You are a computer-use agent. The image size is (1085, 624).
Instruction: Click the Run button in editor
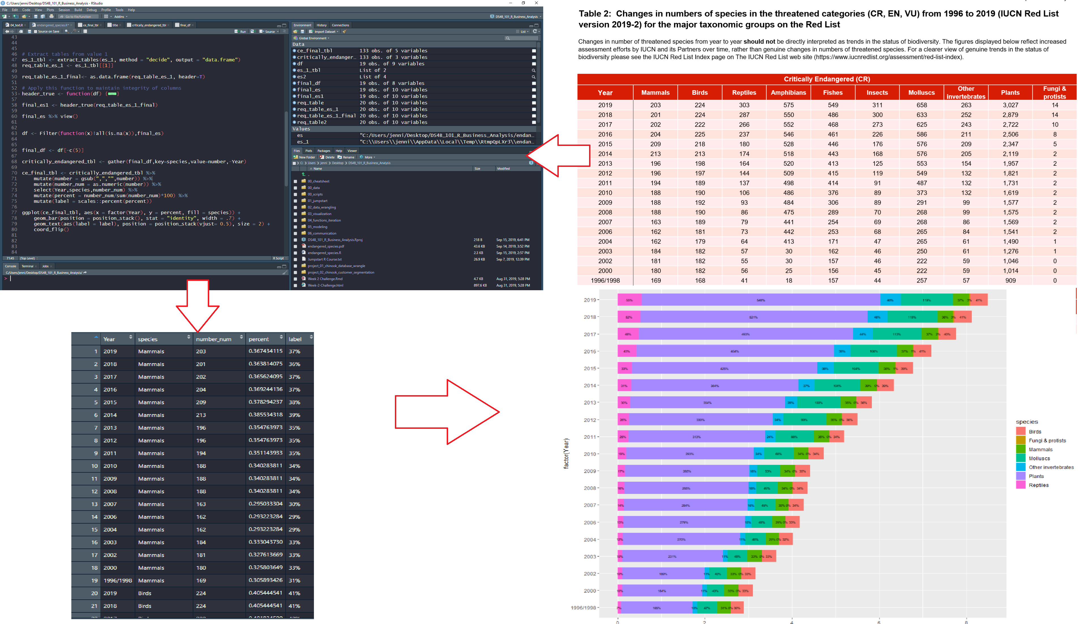[x=241, y=31]
